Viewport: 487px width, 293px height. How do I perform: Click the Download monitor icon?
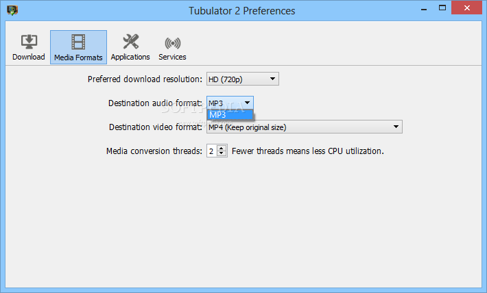[x=29, y=41]
